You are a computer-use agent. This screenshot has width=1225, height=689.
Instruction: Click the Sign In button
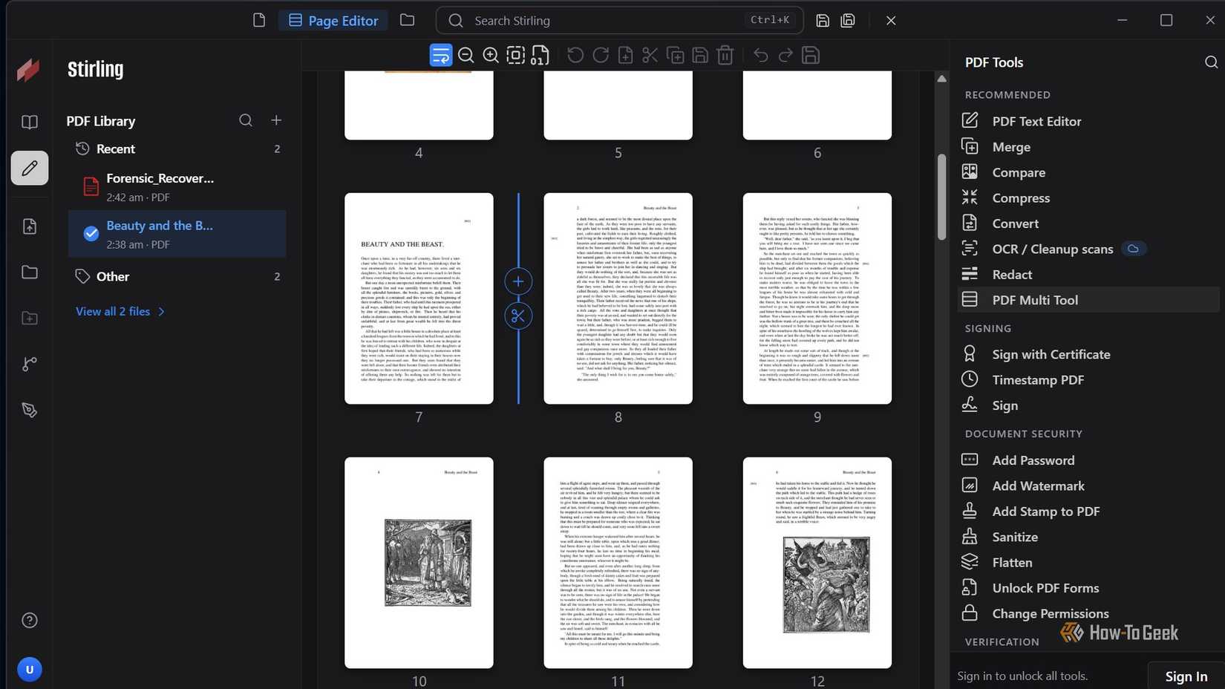coord(1186,676)
